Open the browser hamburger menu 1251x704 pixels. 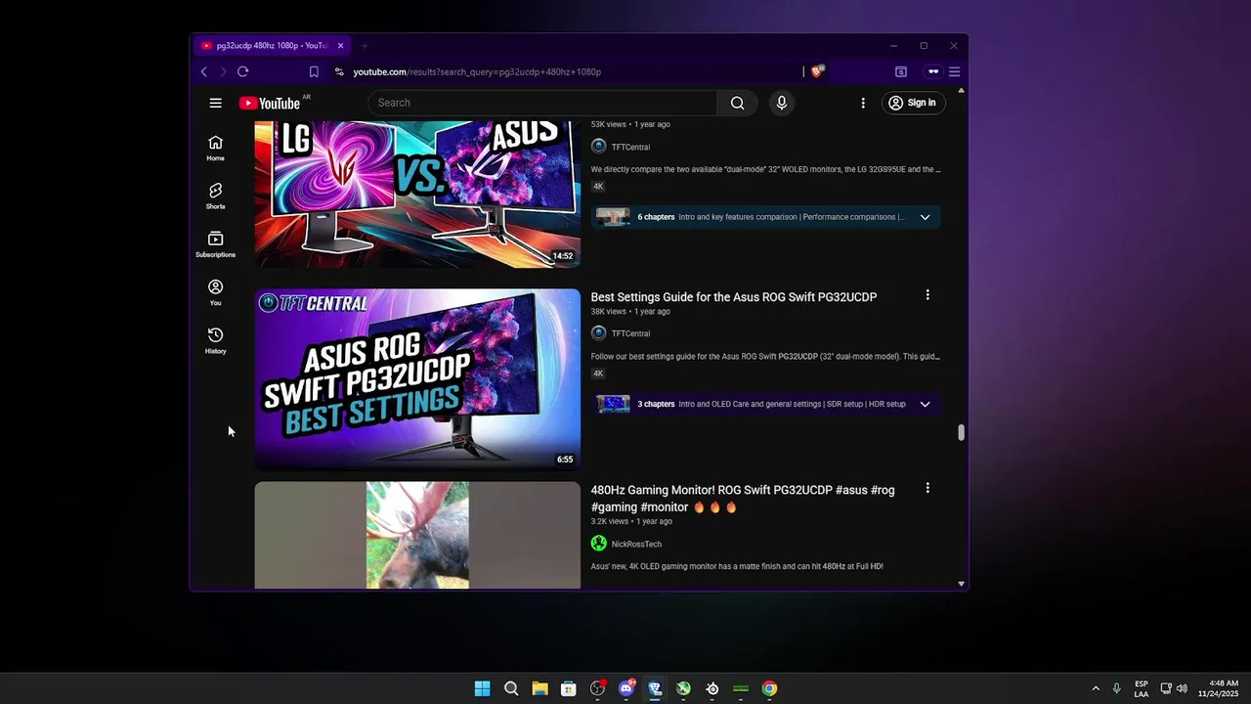point(955,71)
